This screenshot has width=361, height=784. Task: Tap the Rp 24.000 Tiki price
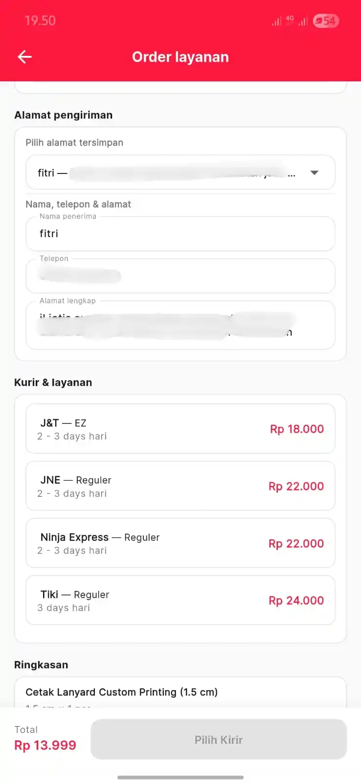tap(296, 600)
